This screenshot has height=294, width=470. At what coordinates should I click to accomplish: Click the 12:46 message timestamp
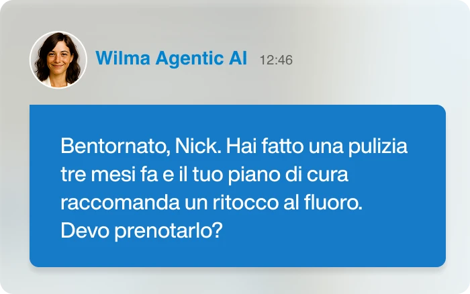coord(276,60)
